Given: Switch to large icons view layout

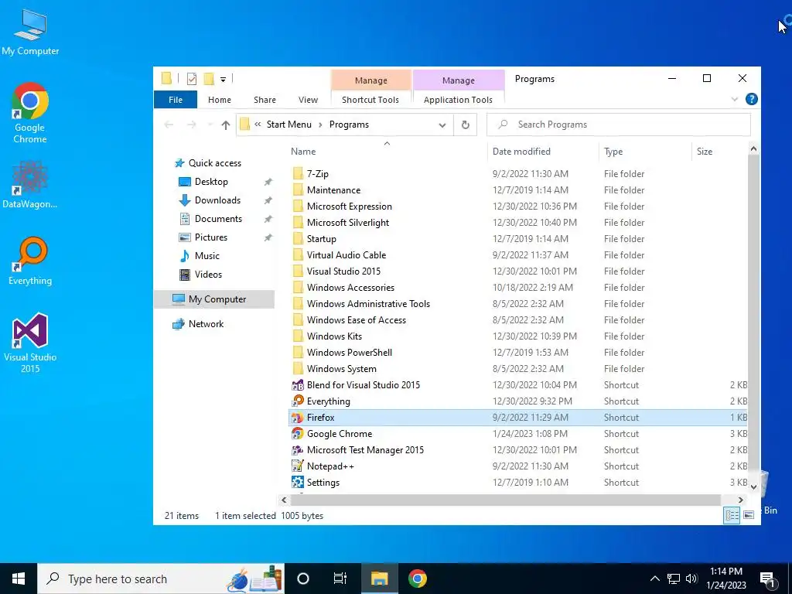Looking at the screenshot, I should click(x=749, y=515).
